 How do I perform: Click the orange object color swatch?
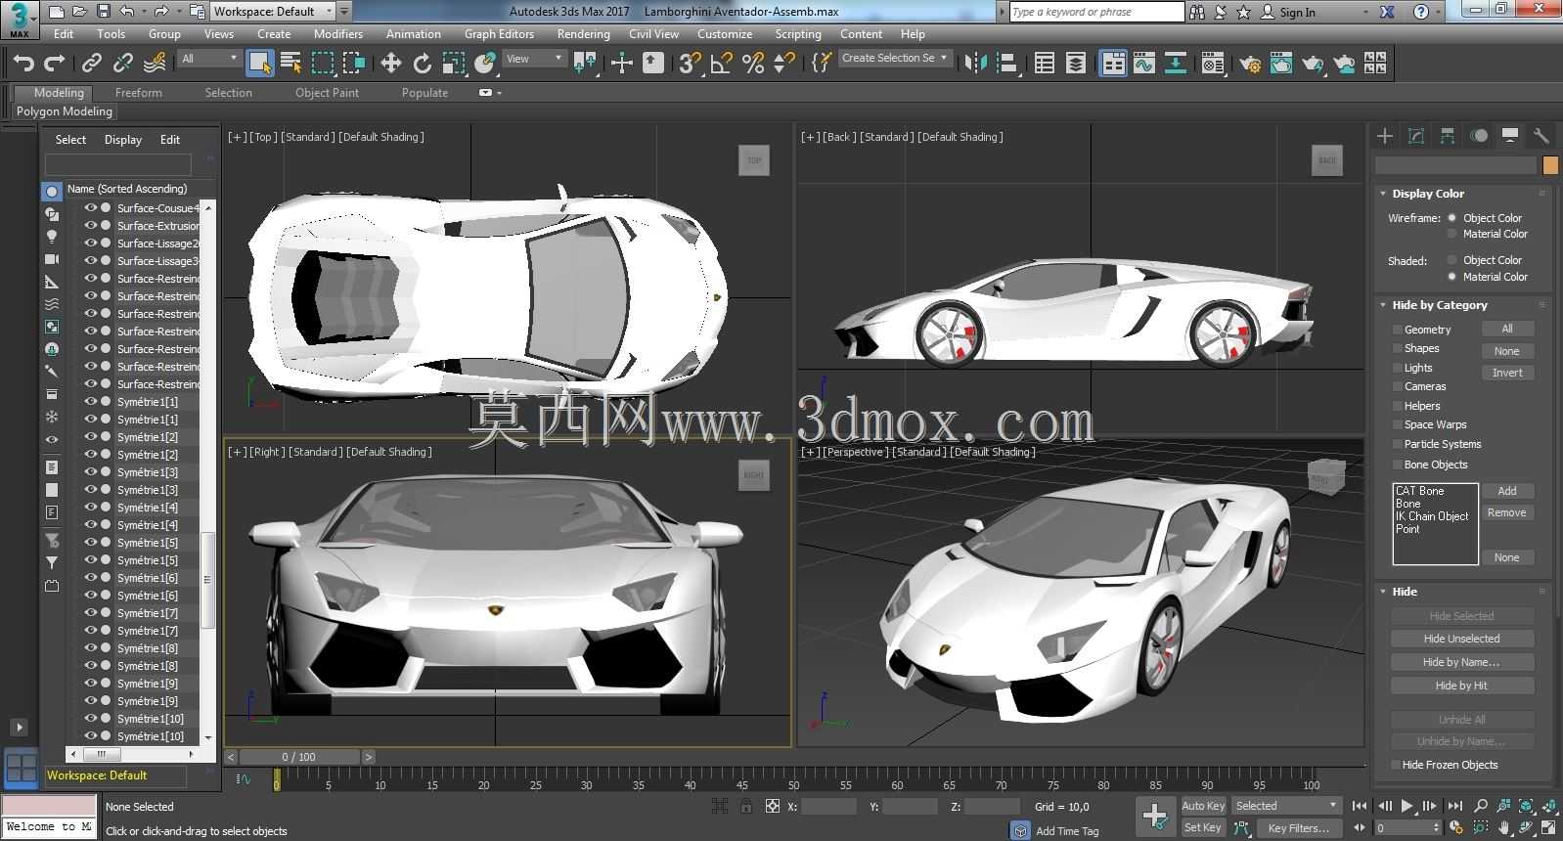click(x=1550, y=165)
